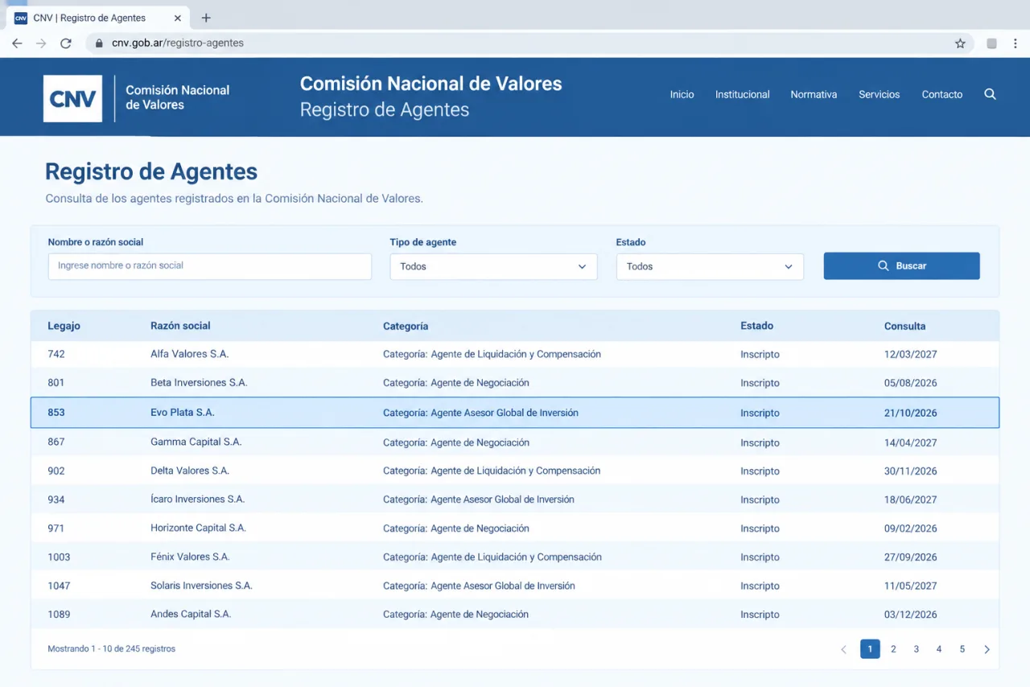Screen dimensions: 1030x687
Task: Select Fénix Valores S.A. entry
Action: tap(190, 557)
